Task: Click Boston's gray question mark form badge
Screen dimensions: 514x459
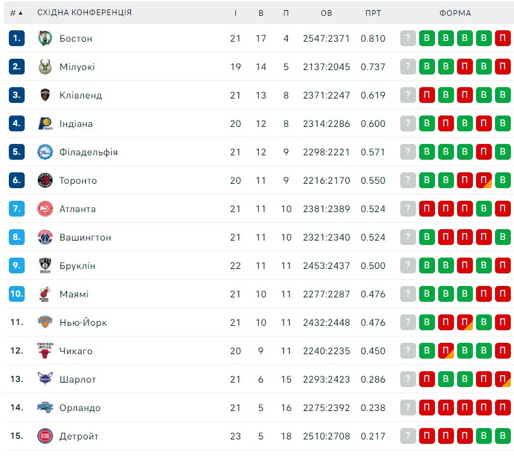Action: click(x=408, y=39)
